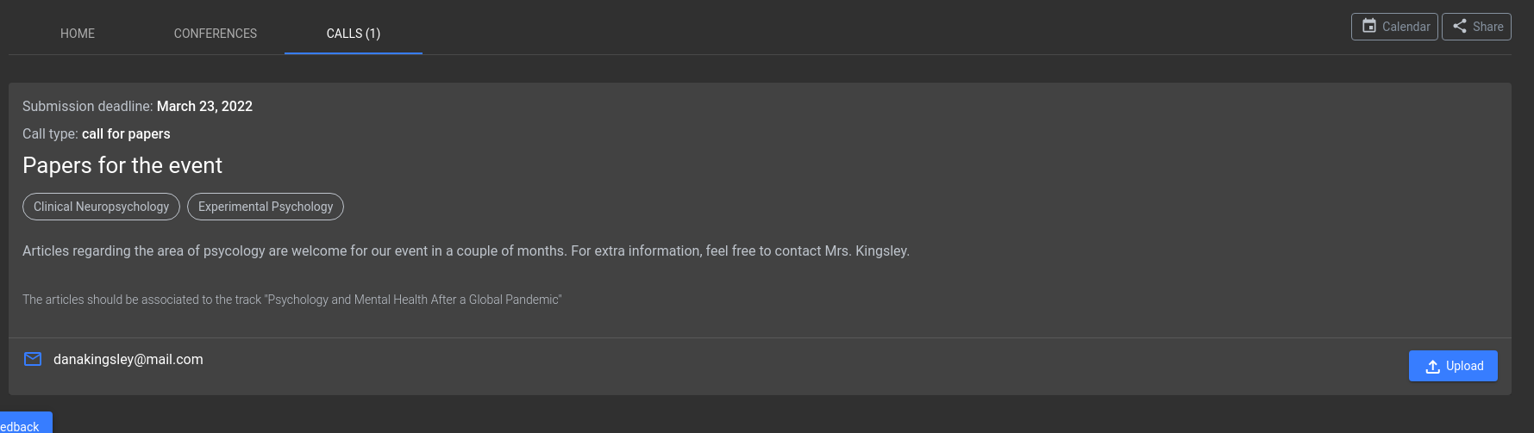This screenshot has height=433, width=1534.
Task: Switch to the HOME tab
Action: tap(78, 34)
